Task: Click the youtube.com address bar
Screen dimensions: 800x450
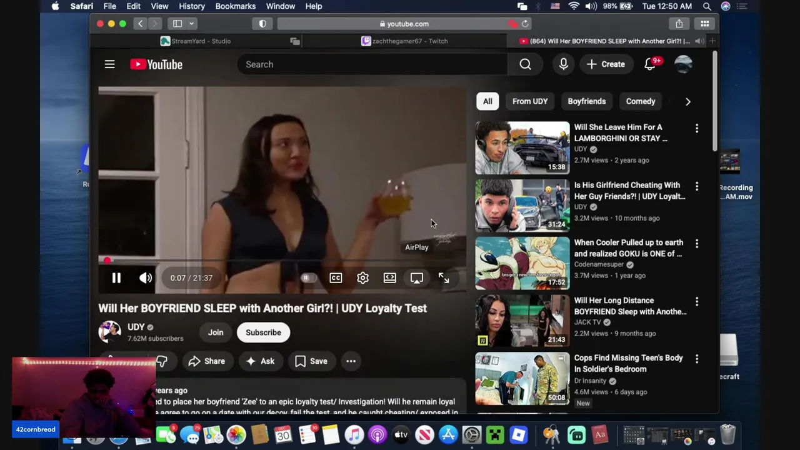Action: coord(404,24)
